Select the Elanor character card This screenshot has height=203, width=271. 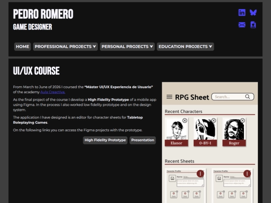click(x=177, y=132)
